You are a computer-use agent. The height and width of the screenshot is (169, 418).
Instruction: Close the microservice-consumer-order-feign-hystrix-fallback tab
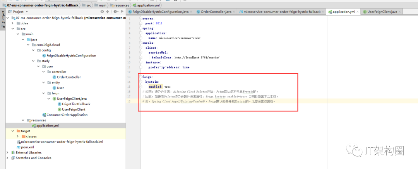tap(323, 12)
